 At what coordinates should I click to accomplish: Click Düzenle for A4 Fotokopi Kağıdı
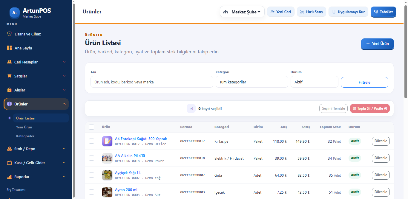381,141
